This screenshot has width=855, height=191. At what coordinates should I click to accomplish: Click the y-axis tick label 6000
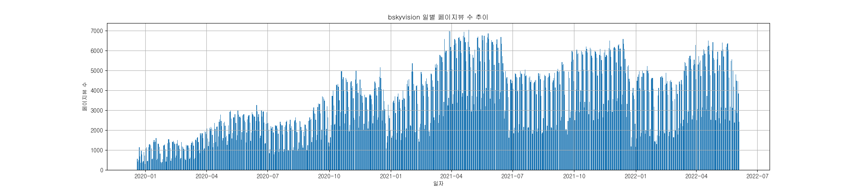(97, 51)
